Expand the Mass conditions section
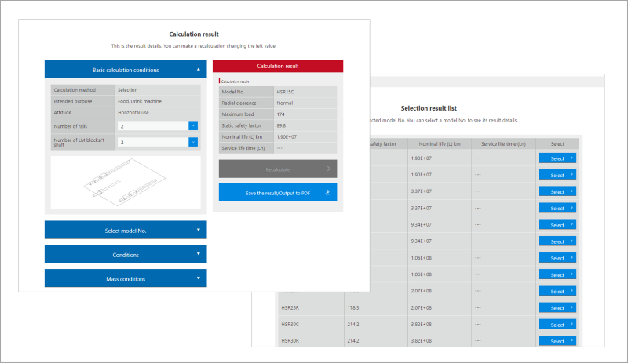Viewport: 628px width, 363px height. coord(126,278)
